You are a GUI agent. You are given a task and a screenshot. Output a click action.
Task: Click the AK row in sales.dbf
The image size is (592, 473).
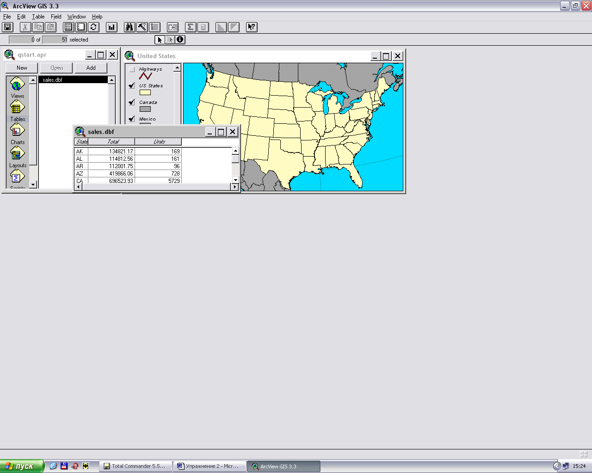[x=128, y=152]
